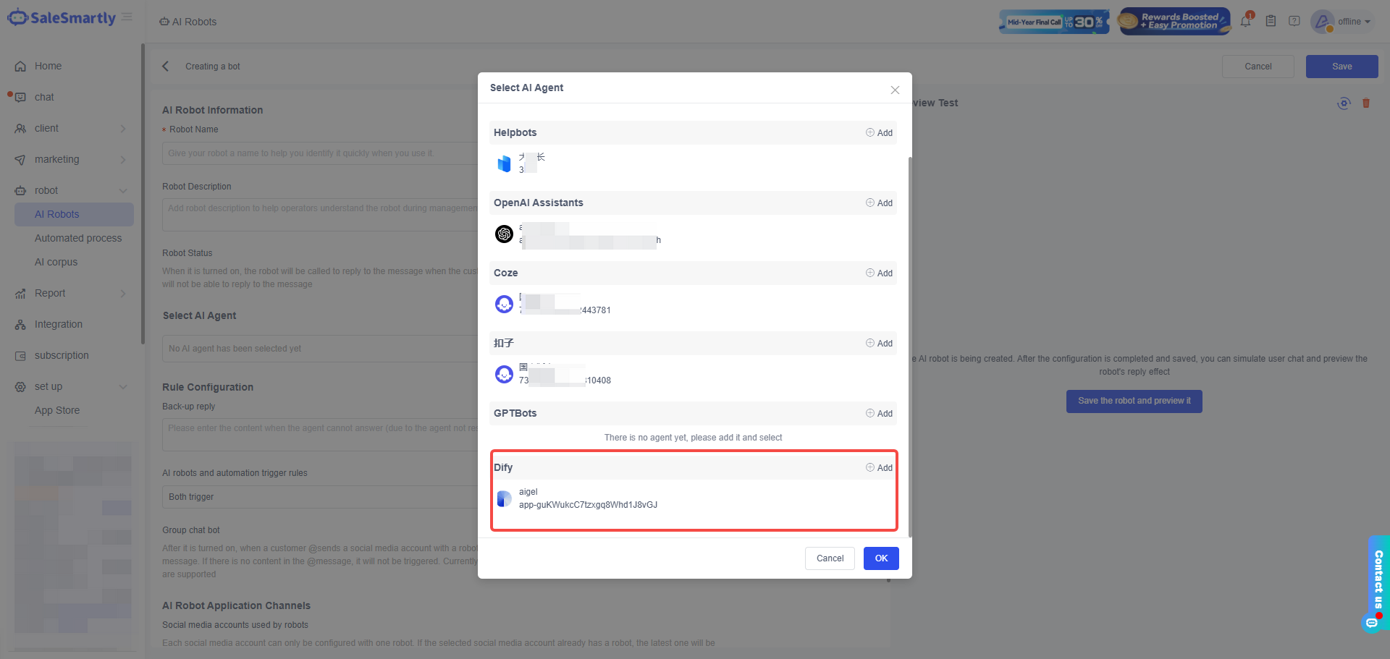Screen dimensions: 1390x659
Task: Select the OpenAI assistant icon
Action: pyautogui.click(x=504, y=234)
